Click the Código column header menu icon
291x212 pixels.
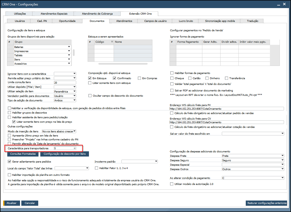(112, 42)
